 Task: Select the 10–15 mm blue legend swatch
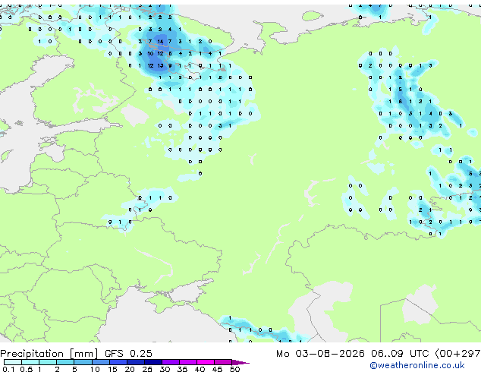coord(101,362)
